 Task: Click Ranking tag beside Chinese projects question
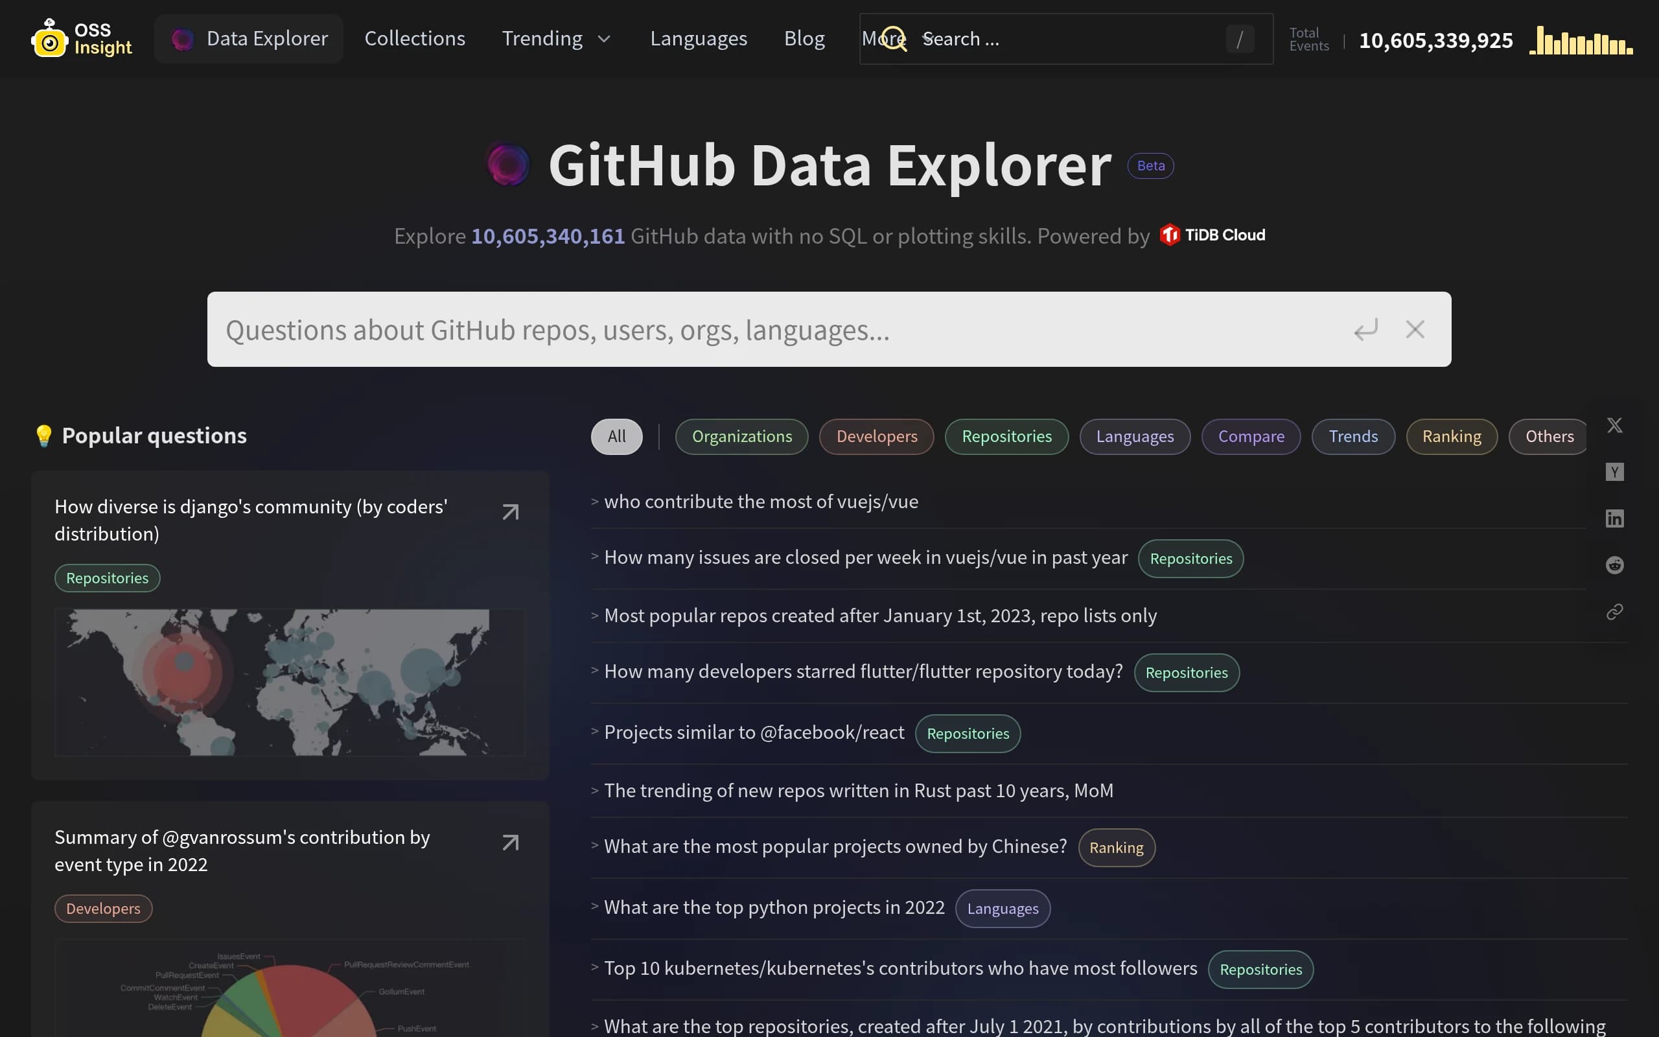[1116, 848]
